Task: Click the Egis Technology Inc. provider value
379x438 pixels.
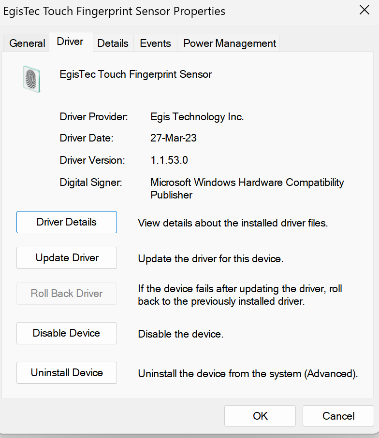Action: (197, 117)
